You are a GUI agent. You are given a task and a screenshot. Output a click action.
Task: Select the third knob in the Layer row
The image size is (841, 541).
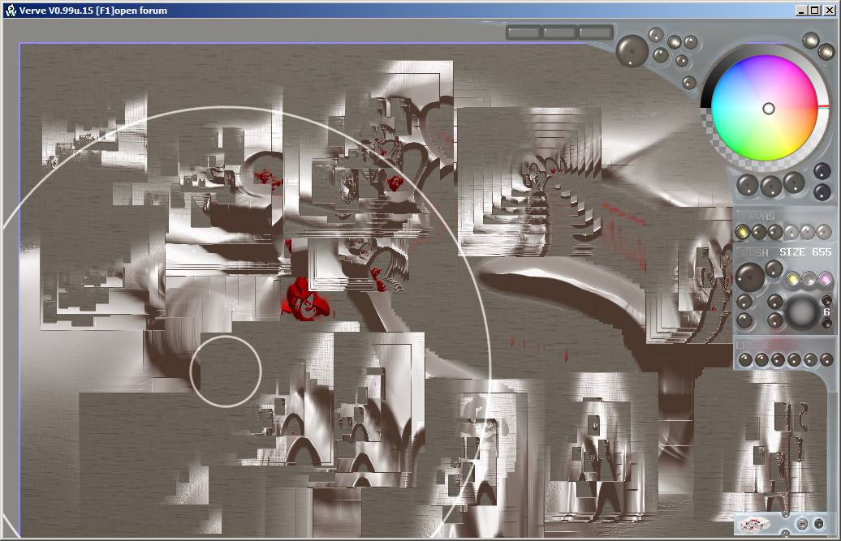click(x=778, y=359)
